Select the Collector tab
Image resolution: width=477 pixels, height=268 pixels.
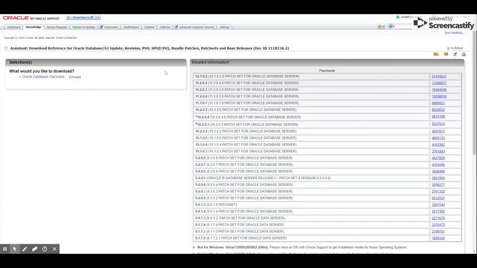click(165, 27)
